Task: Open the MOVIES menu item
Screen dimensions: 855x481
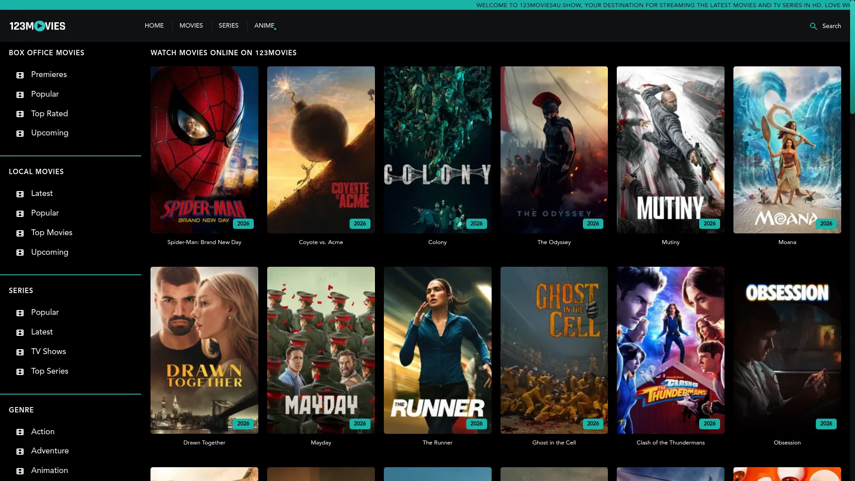Action: click(191, 26)
